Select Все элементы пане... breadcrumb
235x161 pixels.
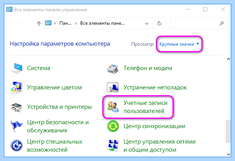pyautogui.click(x=102, y=23)
